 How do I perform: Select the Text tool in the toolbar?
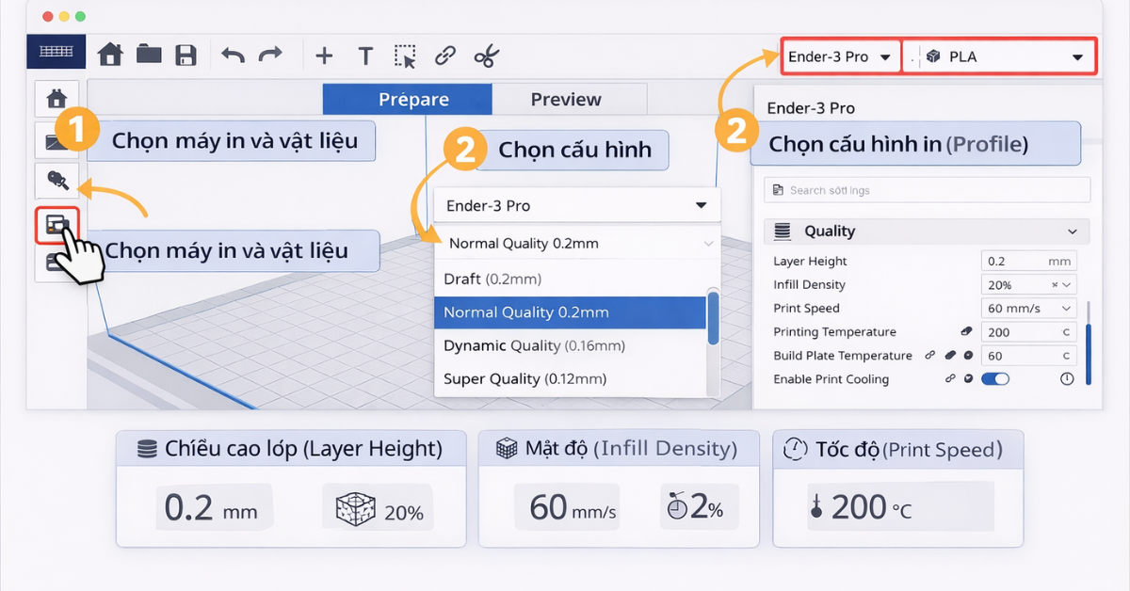pos(365,55)
